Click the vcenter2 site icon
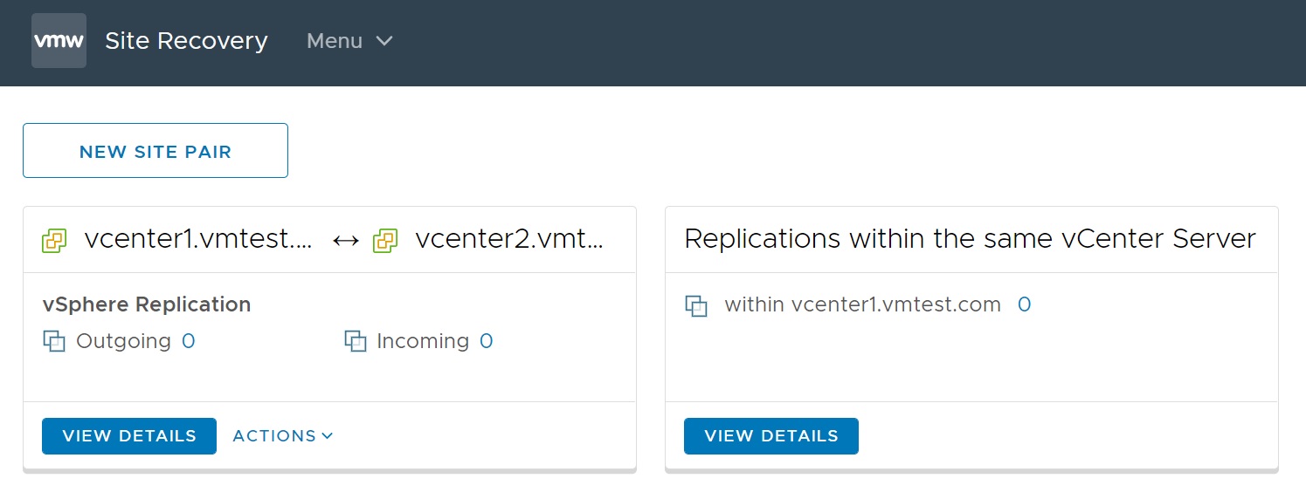The width and height of the screenshot is (1306, 499). 385,241
